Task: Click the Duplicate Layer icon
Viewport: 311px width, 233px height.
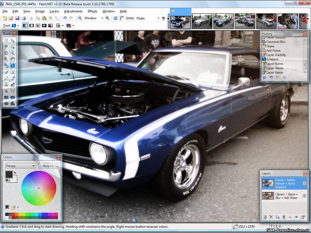Action: [277, 217]
